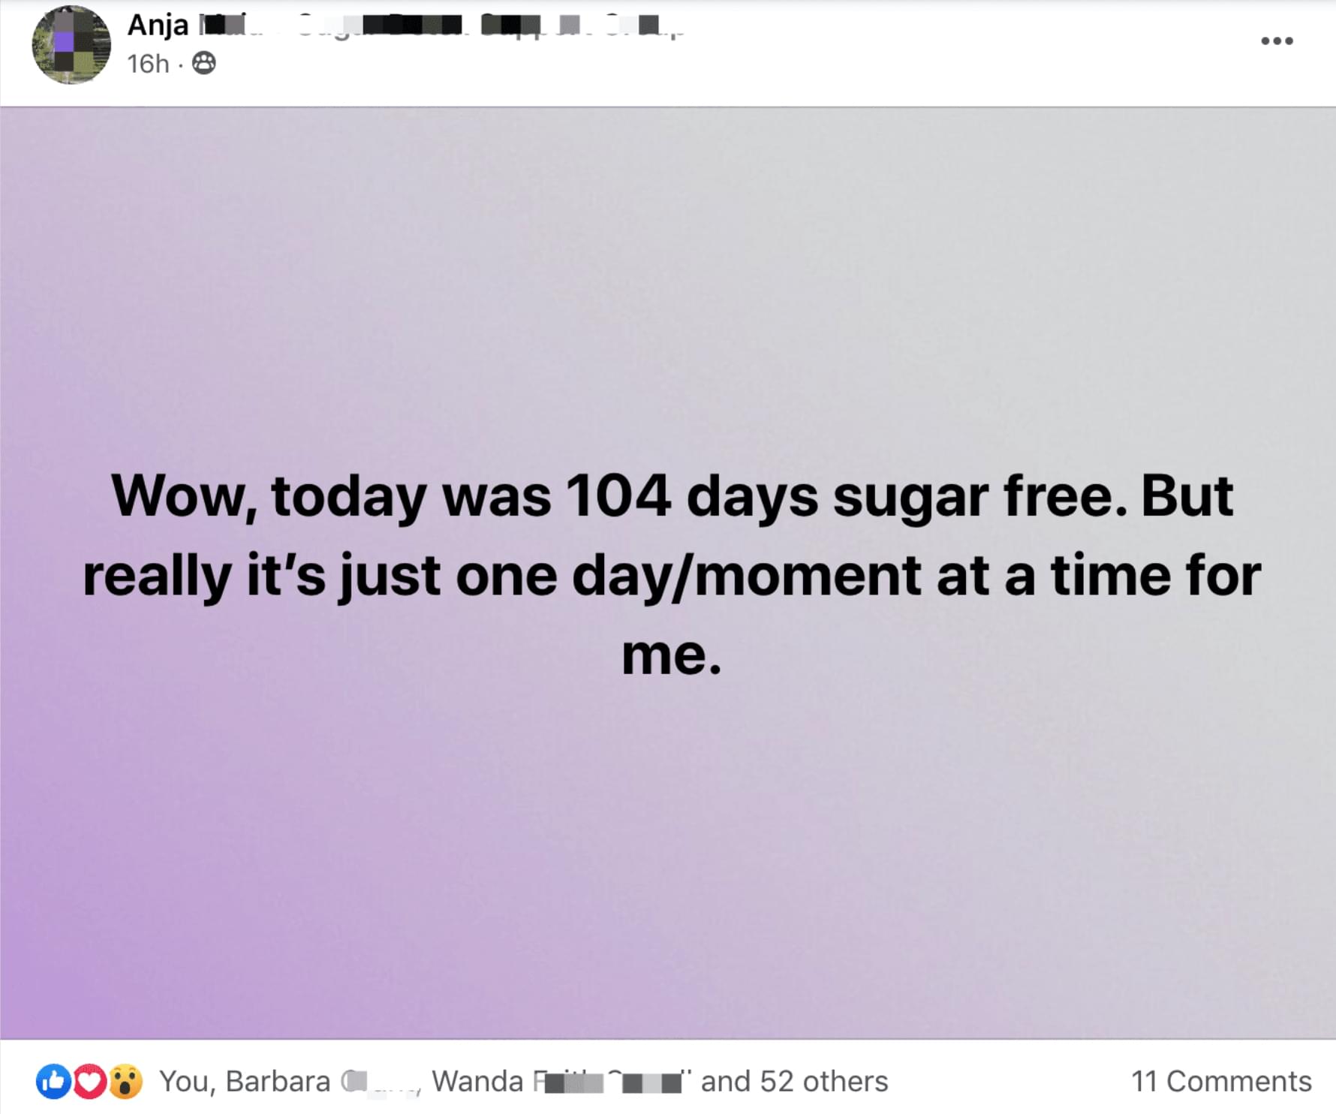Click the yellow Wow reaction emoji
The height and width of the screenshot is (1114, 1336).
point(125,1082)
